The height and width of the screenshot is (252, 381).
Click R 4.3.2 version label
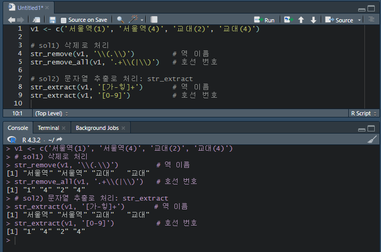point(31,140)
